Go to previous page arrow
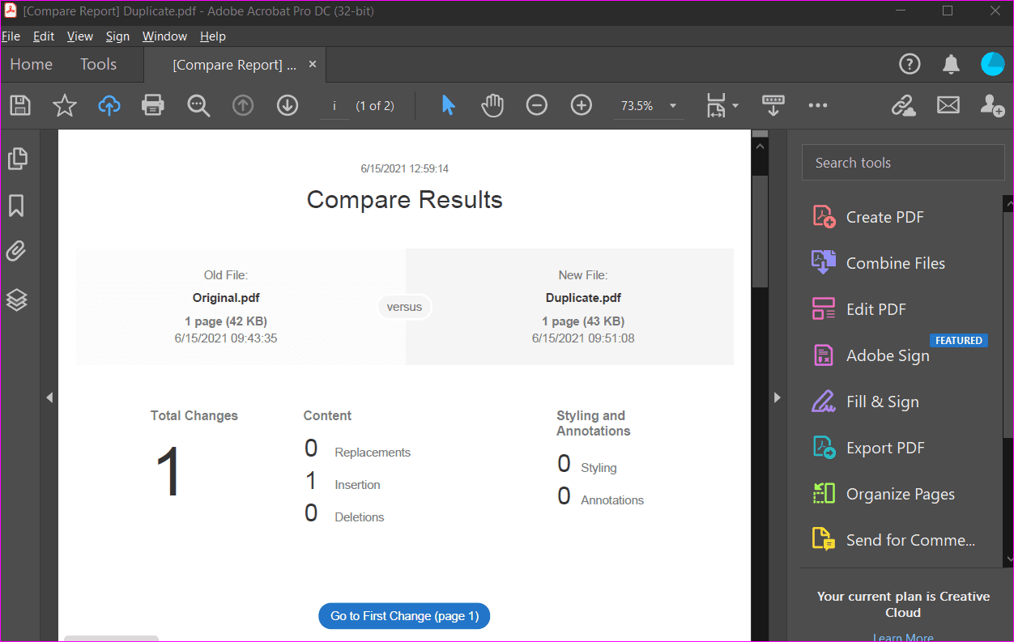 pos(243,105)
